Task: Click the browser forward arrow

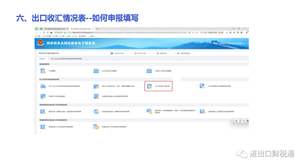Action: click(x=40, y=33)
